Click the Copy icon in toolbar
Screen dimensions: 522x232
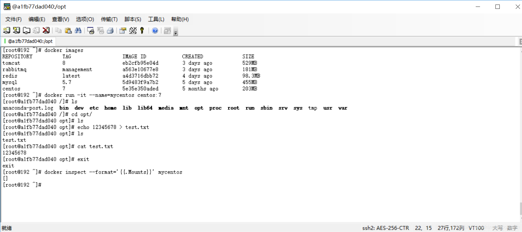59,30
